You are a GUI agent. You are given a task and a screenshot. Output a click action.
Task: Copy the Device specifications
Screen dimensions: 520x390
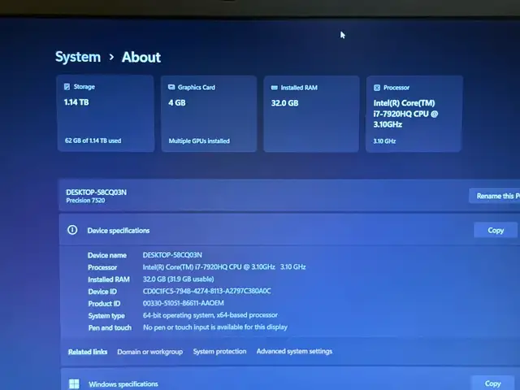click(496, 230)
